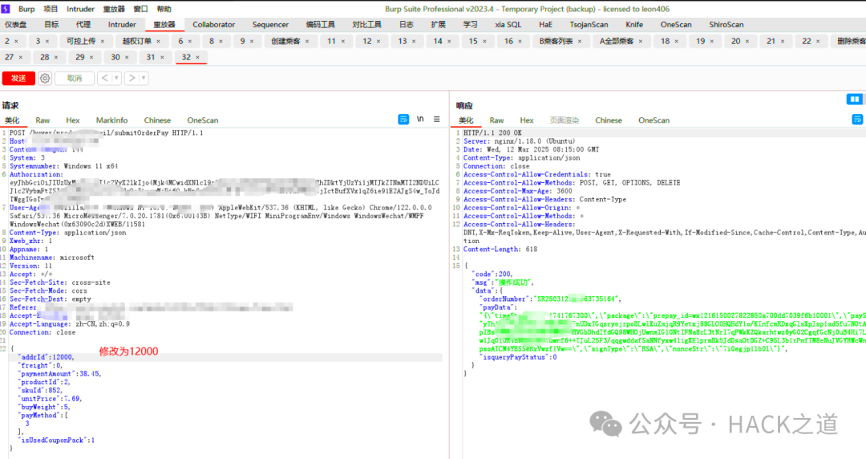Switch response view to Raw
Viewport: 866px width, 459px height.
pos(496,120)
